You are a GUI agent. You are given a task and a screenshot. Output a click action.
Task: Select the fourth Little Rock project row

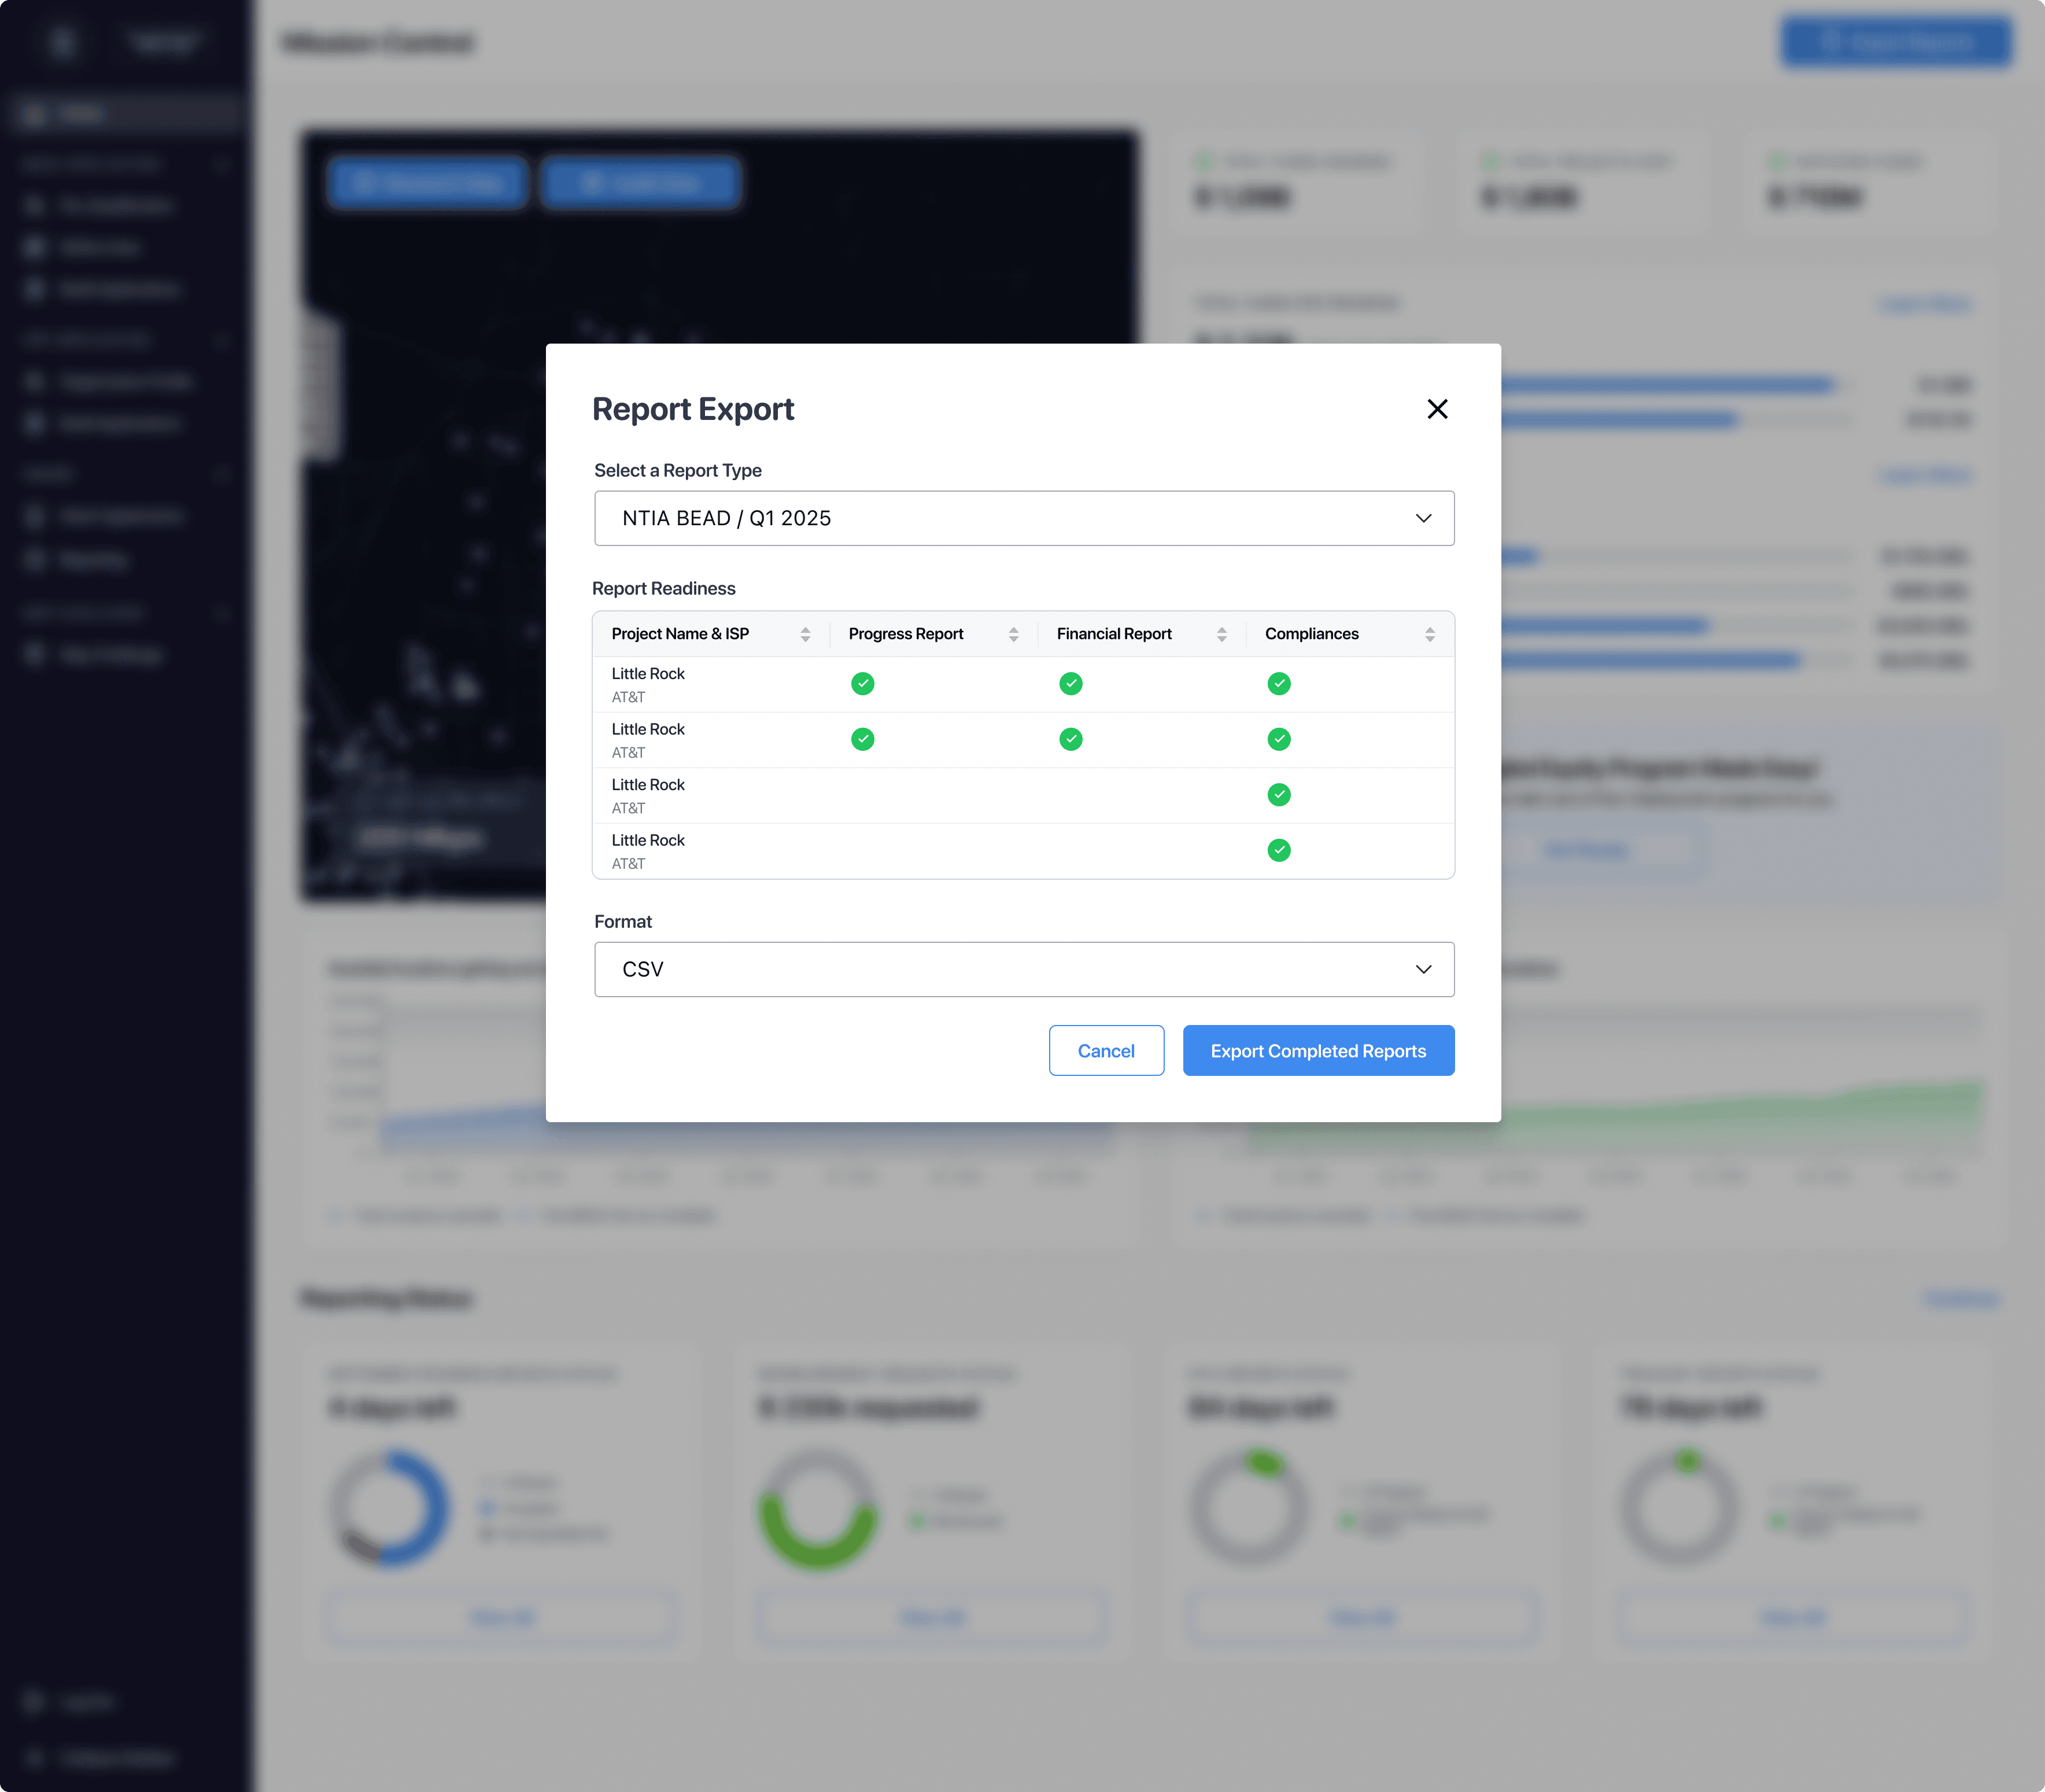click(648, 851)
